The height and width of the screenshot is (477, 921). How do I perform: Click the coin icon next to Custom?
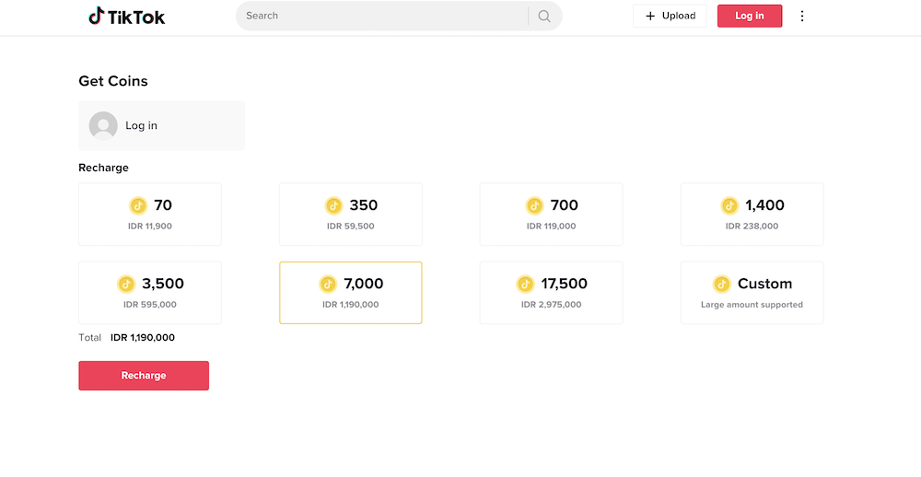(x=721, y=285)
